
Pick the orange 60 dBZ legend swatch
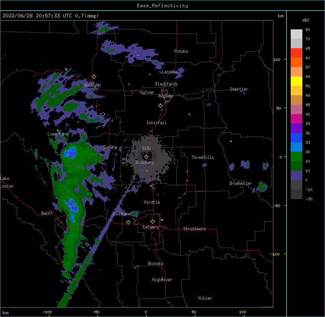tap(296, 62)
